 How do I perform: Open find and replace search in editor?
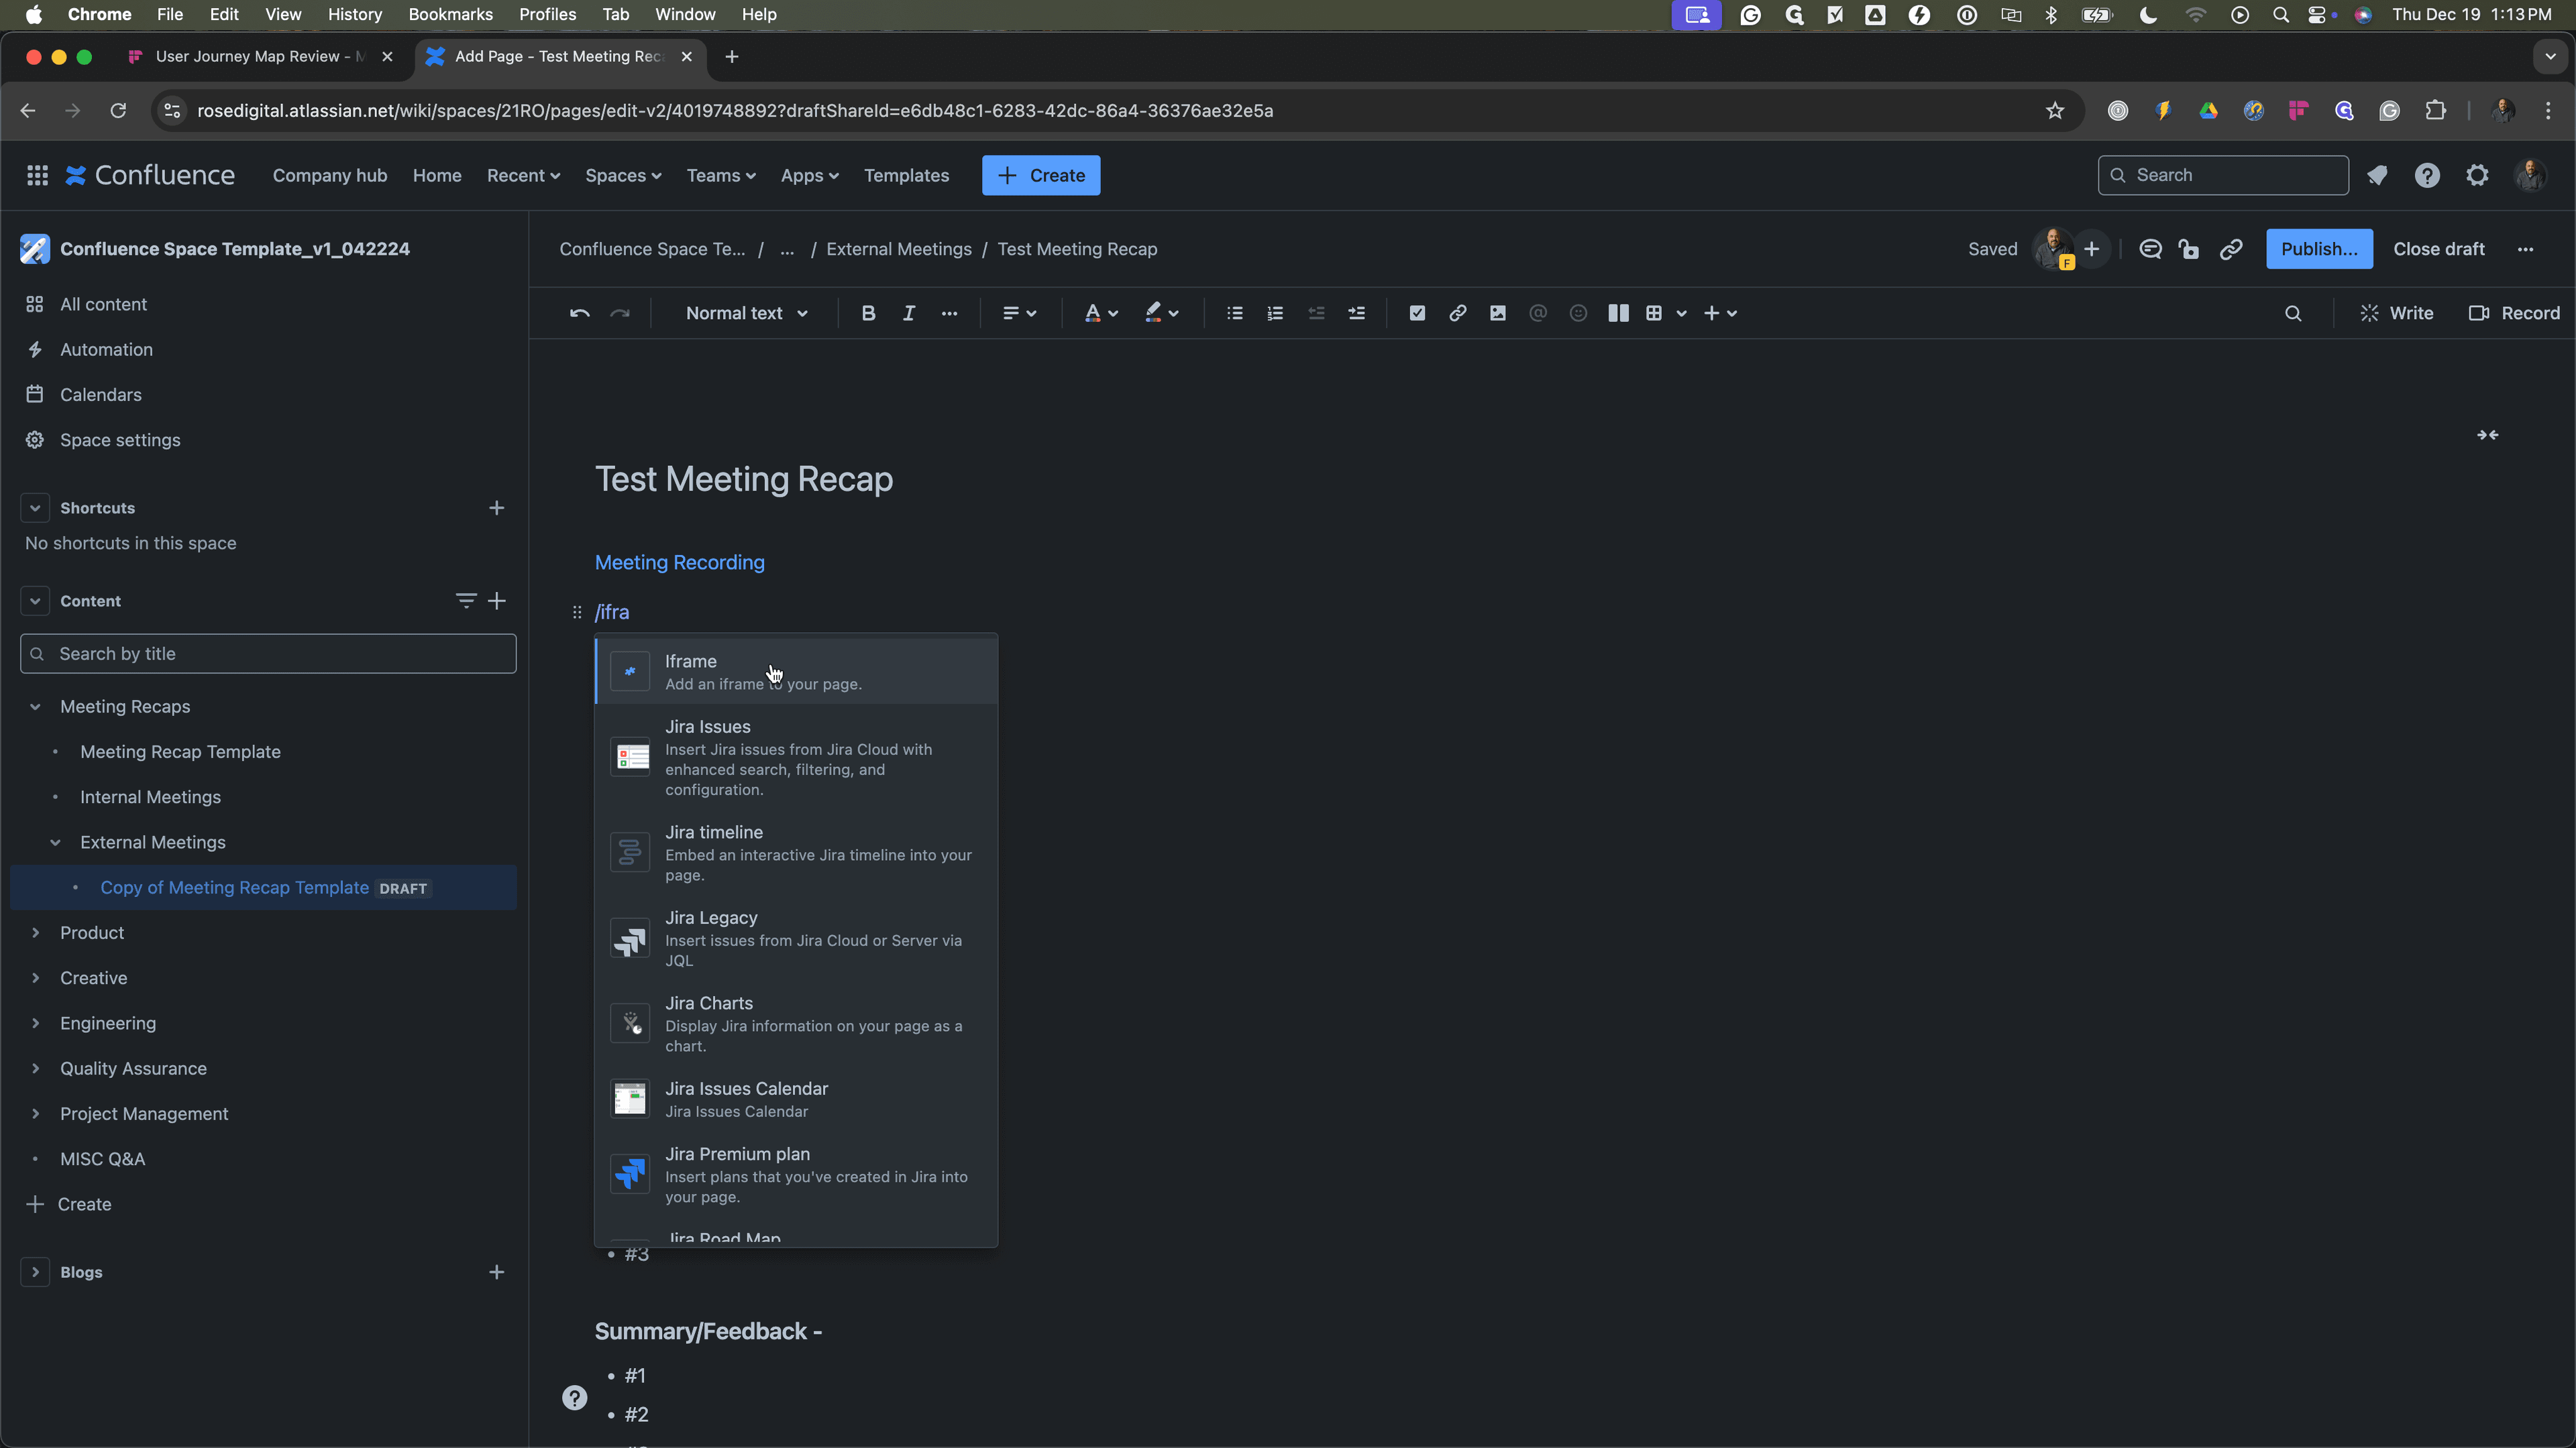pos(2293,313)
